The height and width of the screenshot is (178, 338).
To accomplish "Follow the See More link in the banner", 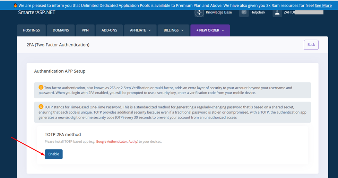I will coord(323,6).
